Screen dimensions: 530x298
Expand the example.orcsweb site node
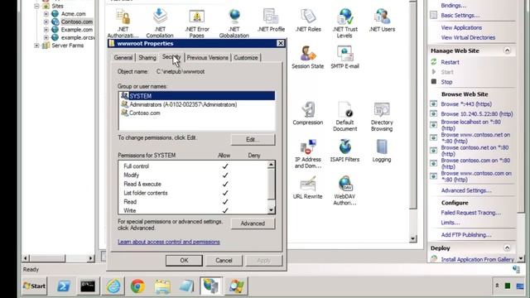(x=46, y=37)
